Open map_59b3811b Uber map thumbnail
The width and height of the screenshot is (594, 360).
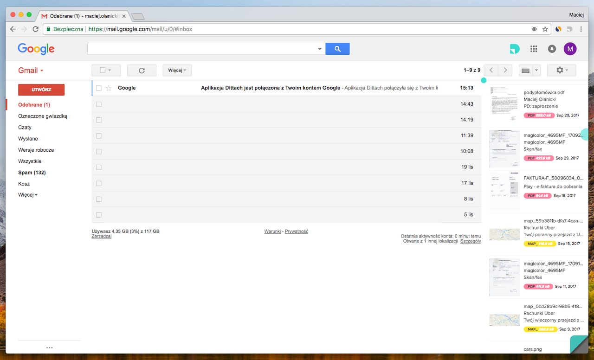[x=504, y=234]
